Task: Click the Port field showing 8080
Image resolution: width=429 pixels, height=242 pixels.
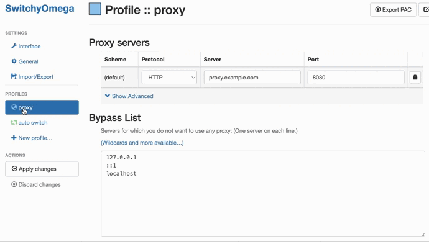Action: tap(356, 78)
